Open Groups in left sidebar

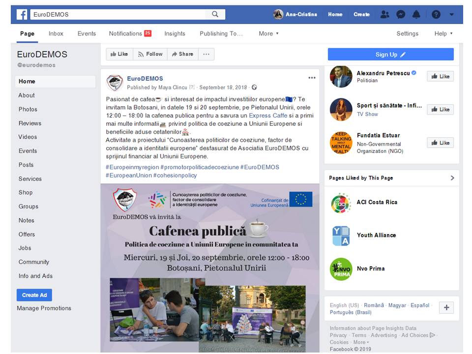click(29, 206)
